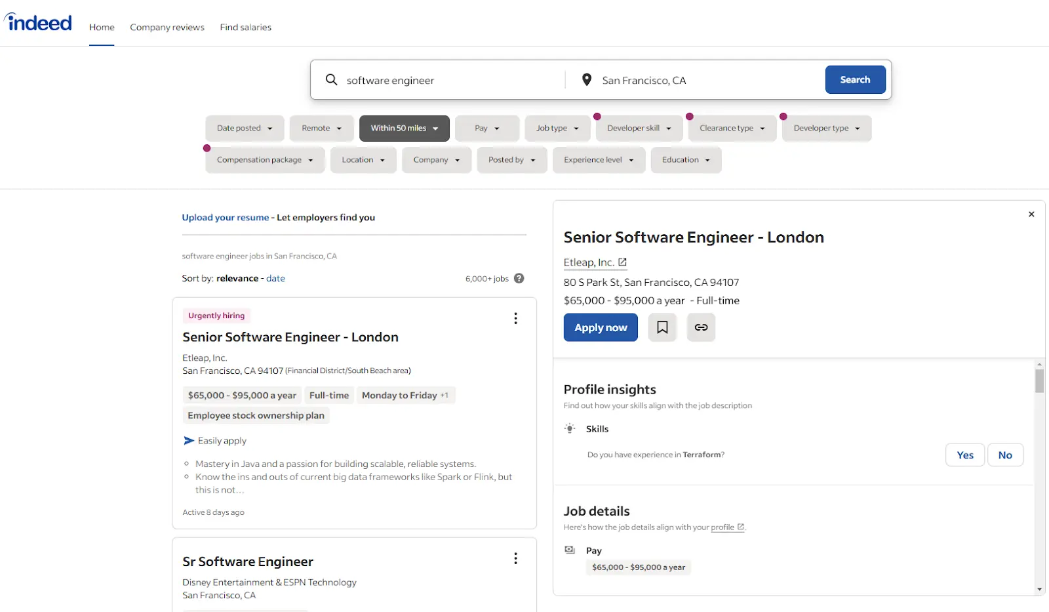Image resolution: width=1049 pixels, height=612 pixels.
Task: Click the Monday to Friday +1 tag
Action: point(405,395)
